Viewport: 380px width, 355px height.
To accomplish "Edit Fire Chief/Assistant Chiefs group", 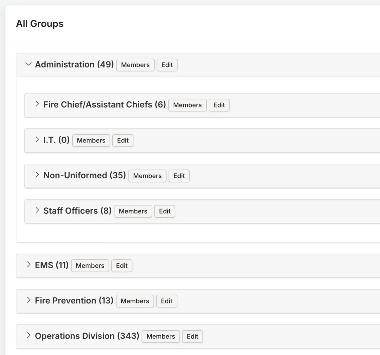I will (219, 105).
